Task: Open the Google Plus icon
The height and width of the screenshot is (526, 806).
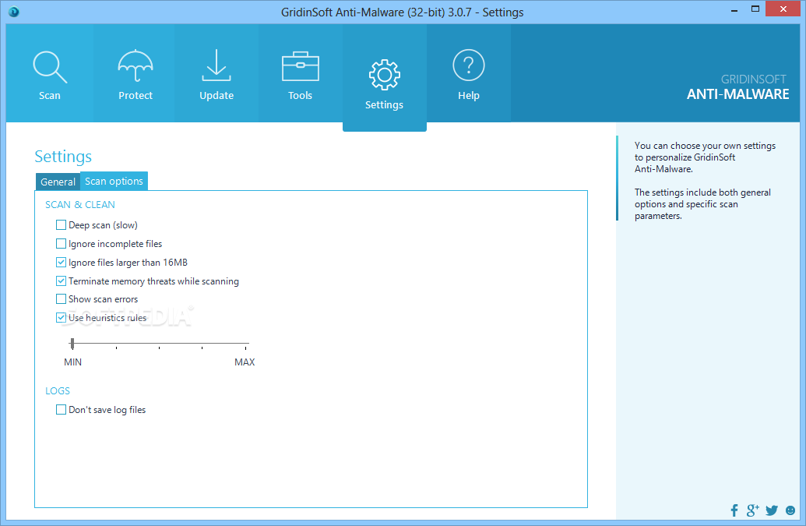Action: (x=752, y=510)
